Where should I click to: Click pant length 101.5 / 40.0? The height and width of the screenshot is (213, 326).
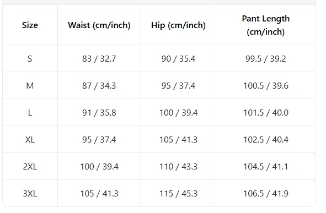point(266,113)
